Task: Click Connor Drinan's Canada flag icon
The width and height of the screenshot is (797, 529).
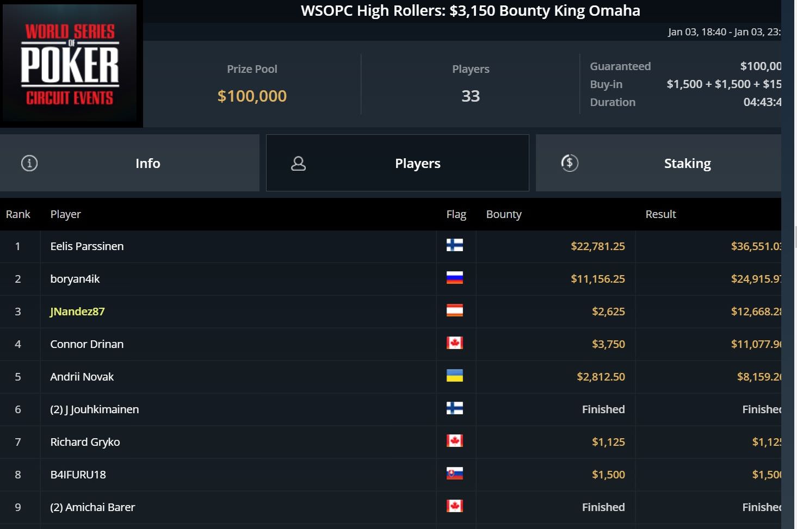Action: tap(454, 344)
